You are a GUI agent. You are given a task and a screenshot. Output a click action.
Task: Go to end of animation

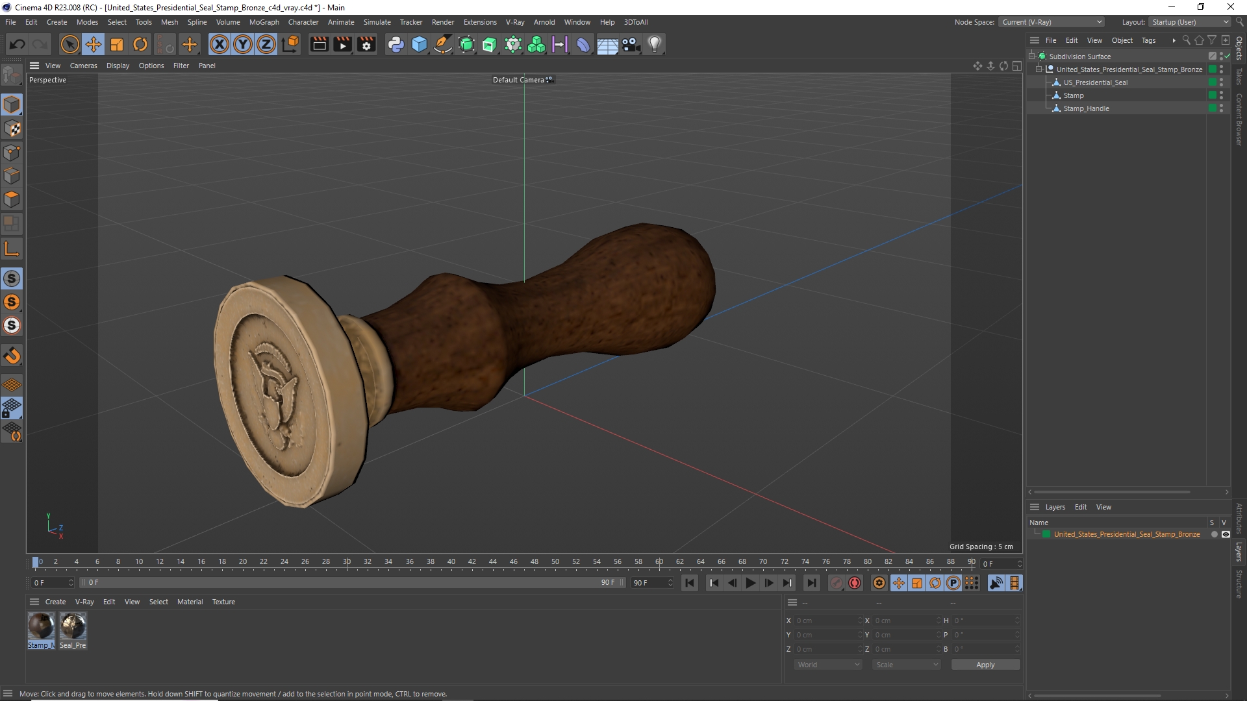(811, 583)
